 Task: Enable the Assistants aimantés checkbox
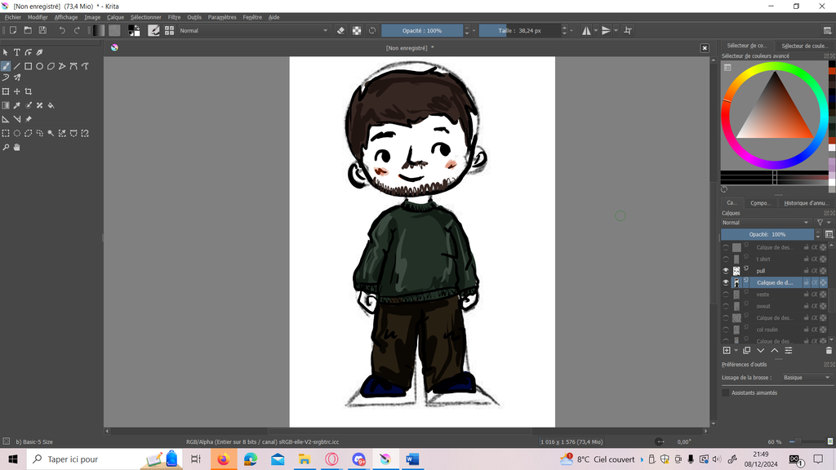pyautogui.click(x=726, y=392)
